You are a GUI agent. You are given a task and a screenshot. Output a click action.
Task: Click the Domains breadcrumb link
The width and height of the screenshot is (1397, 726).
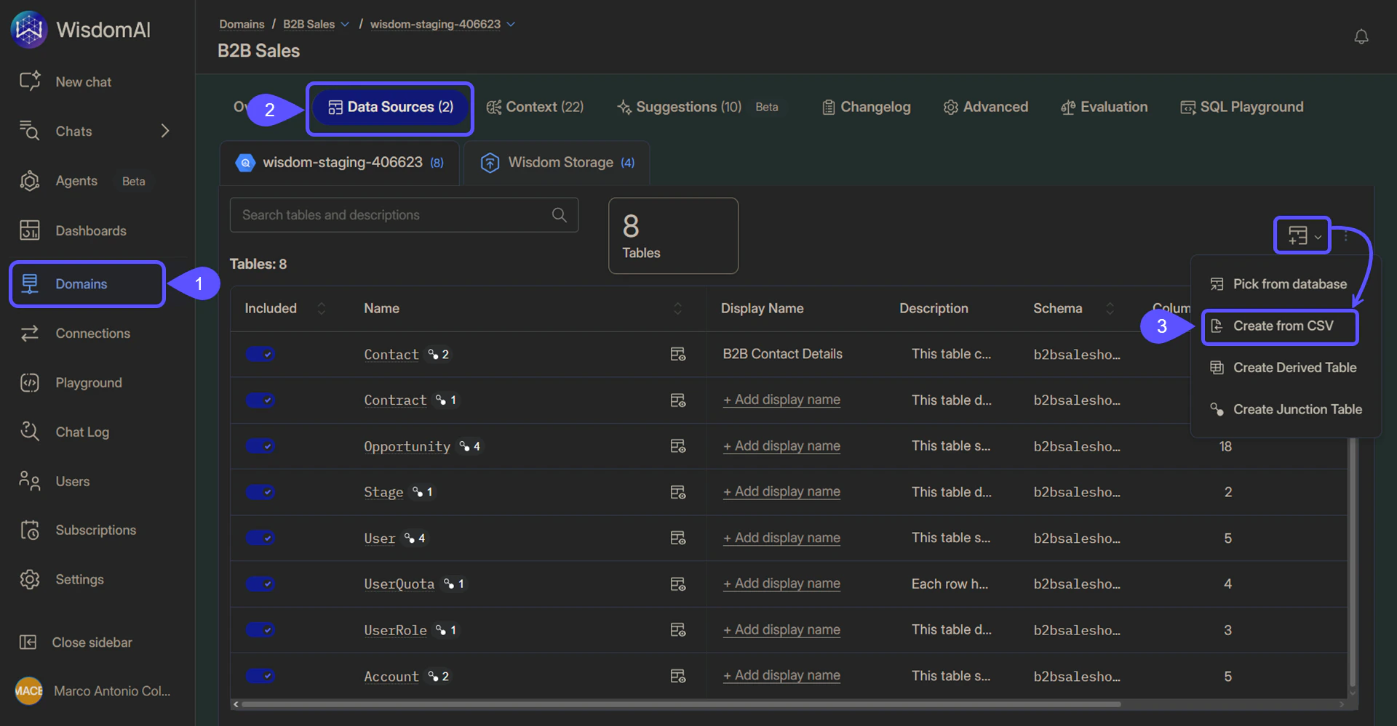[x=242, y=24]
